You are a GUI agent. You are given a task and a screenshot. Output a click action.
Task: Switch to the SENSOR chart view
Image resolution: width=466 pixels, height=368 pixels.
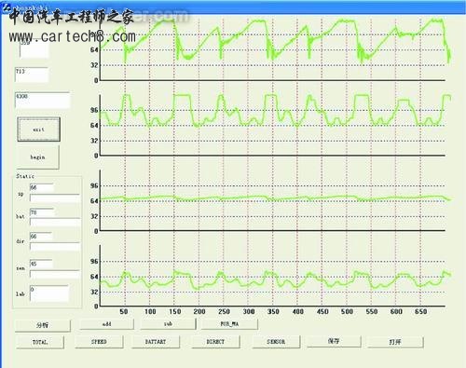pyautogui.click(x=276, y=342)
